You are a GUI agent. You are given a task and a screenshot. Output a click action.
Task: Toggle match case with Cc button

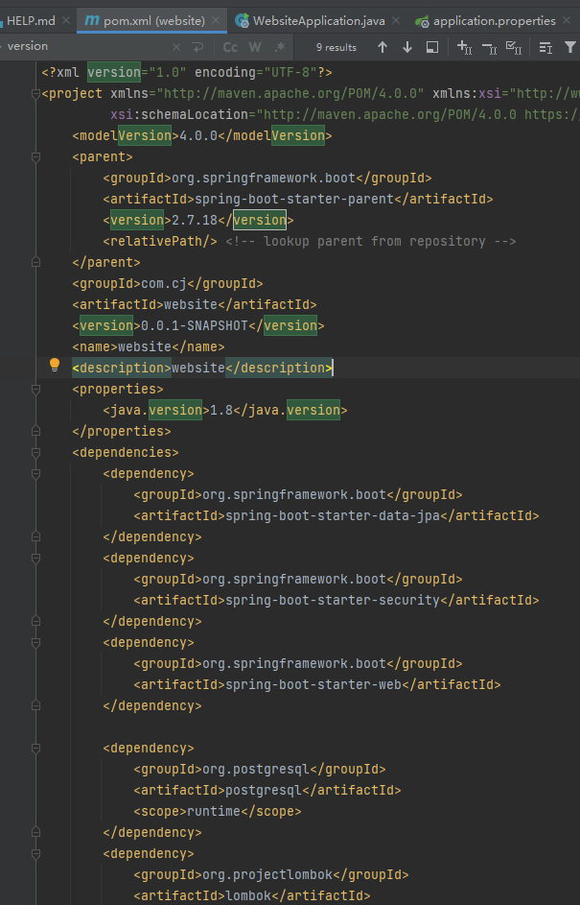[229, 46]
